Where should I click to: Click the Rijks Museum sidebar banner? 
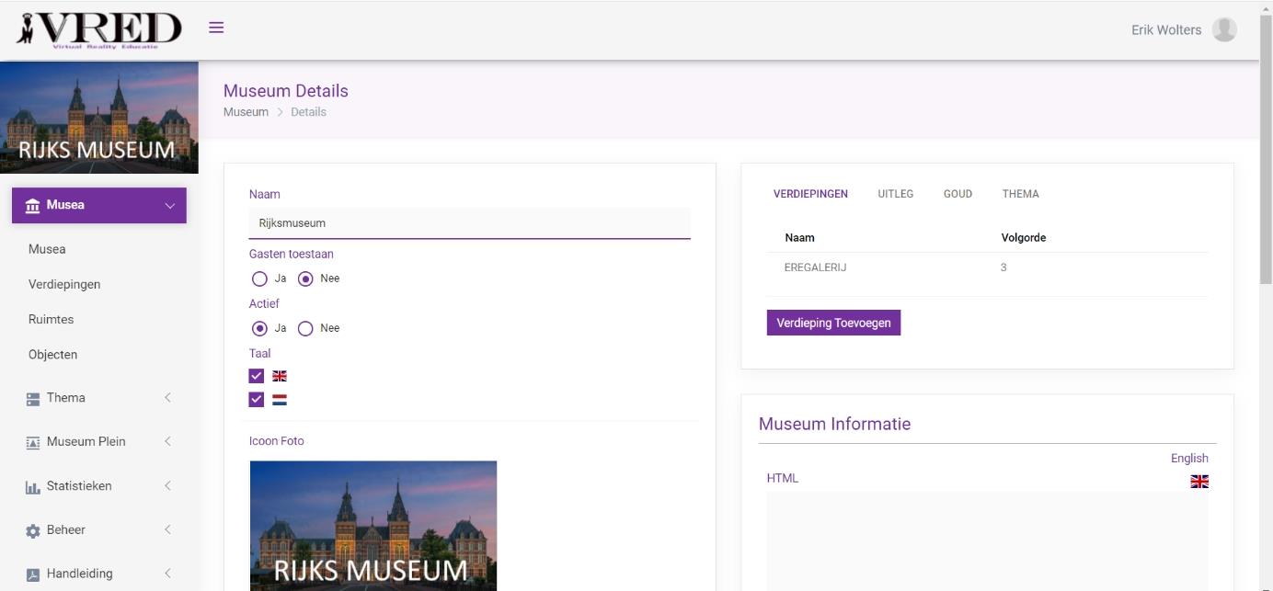(x=99, y=118)
